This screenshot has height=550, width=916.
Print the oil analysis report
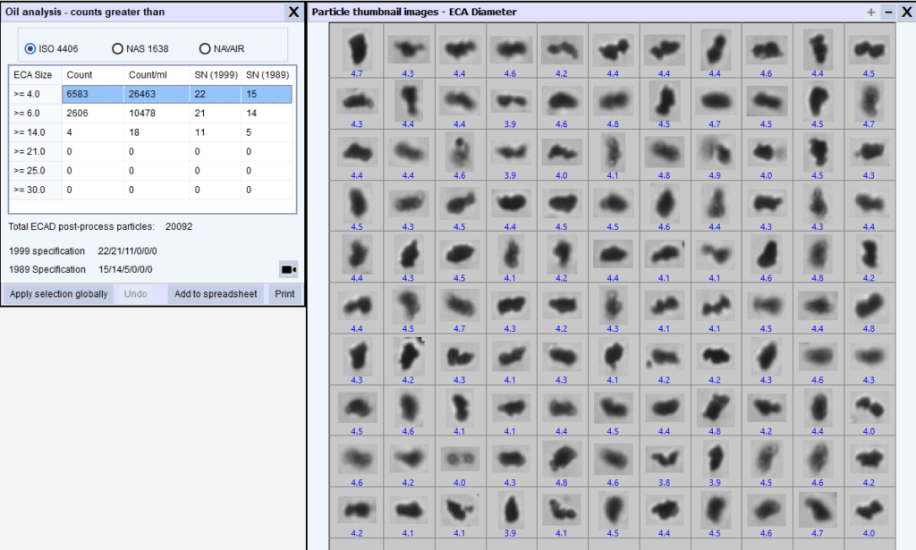(x=284, y=293)
